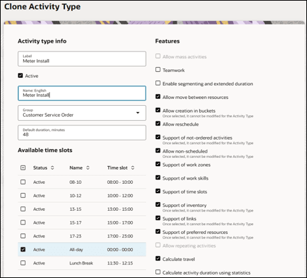This screenshot has height=278, width=307.
Task: Select the '13:00 - 15:00' time cell
Action: coord(120,209)
